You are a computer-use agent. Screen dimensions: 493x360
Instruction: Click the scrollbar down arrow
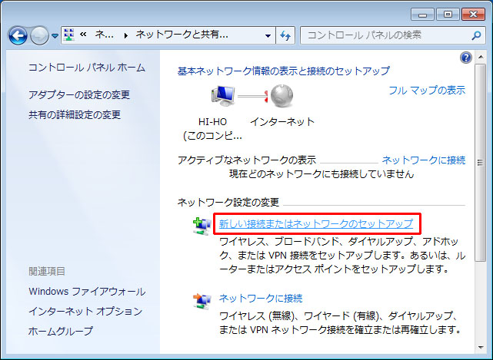coord(481,348)
